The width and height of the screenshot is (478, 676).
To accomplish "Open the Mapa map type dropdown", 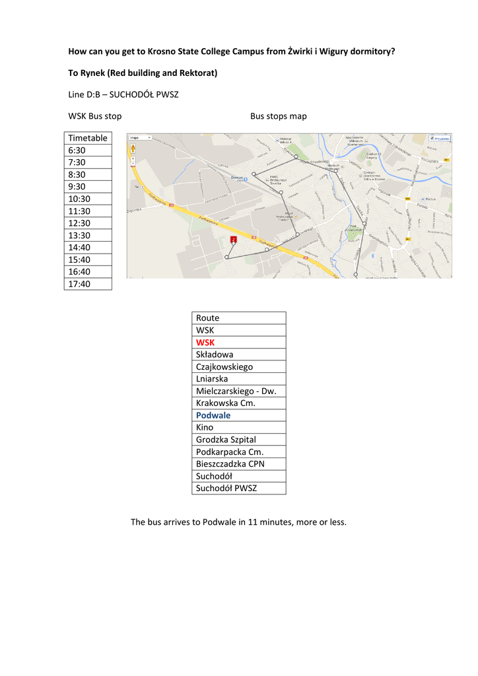I will click(140, 138).
